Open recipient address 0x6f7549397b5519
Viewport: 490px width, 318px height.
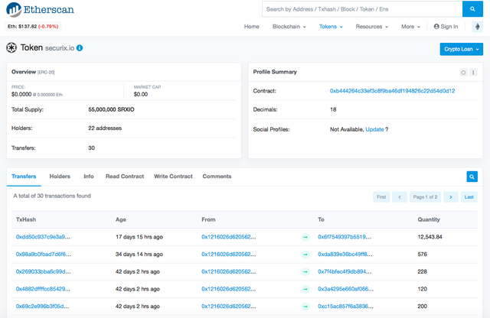coord(345,237)
